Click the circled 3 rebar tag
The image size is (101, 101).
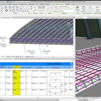(x=44, y=51)
